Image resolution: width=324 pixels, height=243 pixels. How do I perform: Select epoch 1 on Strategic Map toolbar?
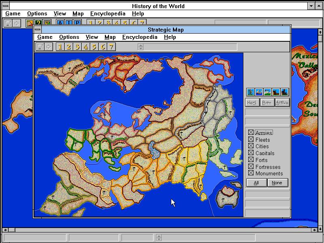pyautogui.click(x=60, y=47)
